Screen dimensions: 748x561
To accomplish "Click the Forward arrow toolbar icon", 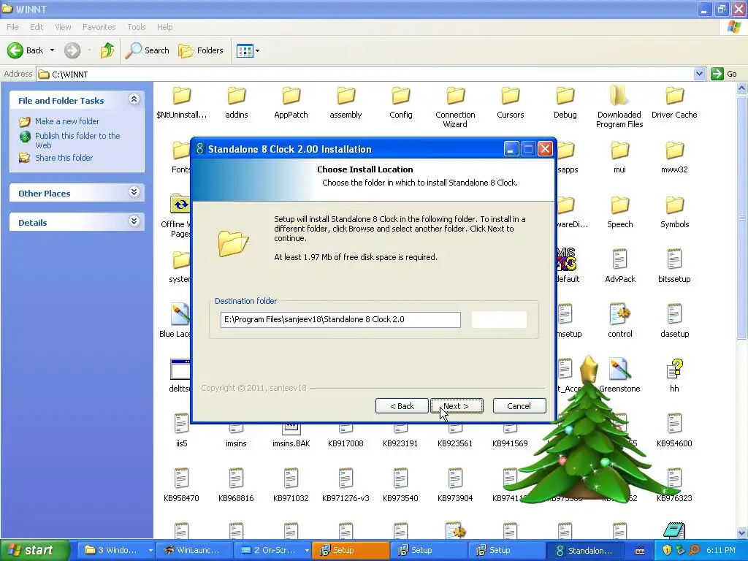I will tap(72, 50).
